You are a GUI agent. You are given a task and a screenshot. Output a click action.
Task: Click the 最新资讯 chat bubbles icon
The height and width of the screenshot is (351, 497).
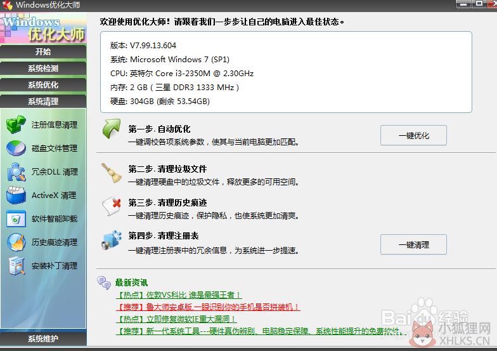[104, 282]
